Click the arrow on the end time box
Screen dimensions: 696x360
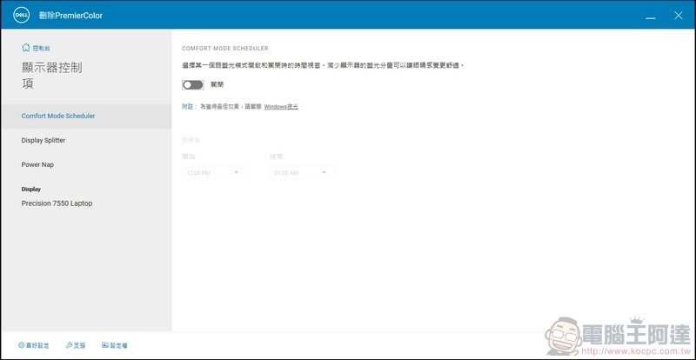point(325,173)
